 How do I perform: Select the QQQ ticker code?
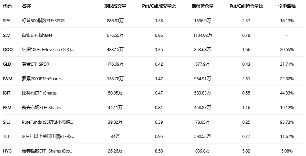[x=8, y=50]
